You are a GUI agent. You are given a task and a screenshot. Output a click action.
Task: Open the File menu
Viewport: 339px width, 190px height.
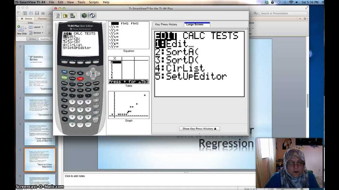(x=52, y=2)
